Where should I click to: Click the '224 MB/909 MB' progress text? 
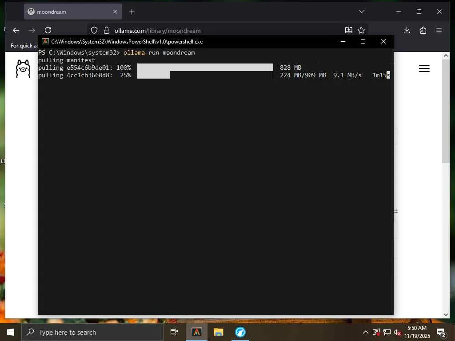[303, 75]
